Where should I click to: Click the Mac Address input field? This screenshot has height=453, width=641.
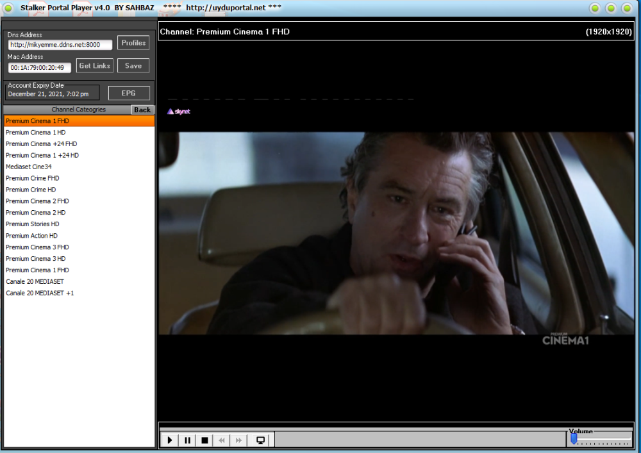point(40,67)
